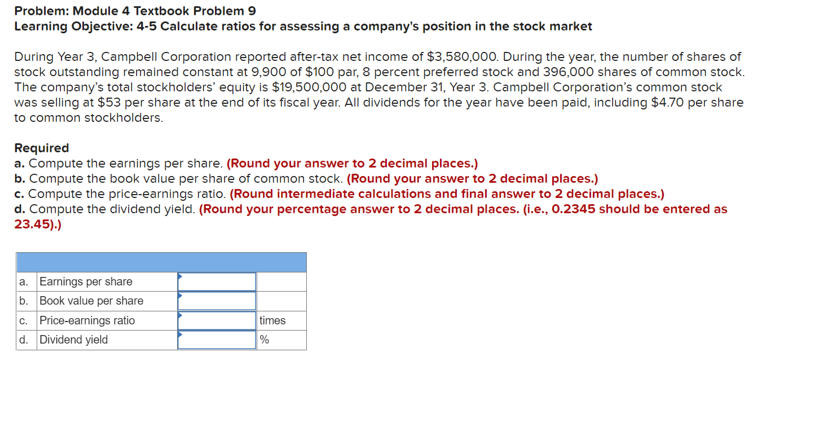
Task: Select the 'Earnings per share' row label
Action: 86,281
